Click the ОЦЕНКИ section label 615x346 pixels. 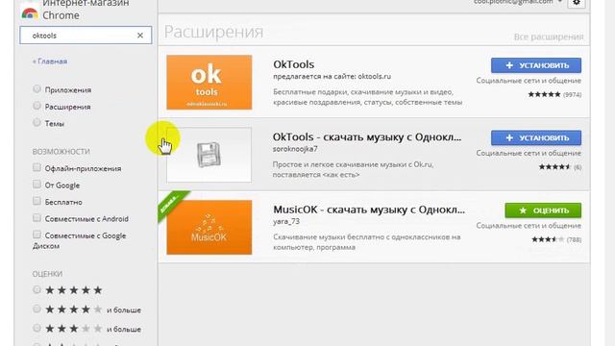[47, 273]
